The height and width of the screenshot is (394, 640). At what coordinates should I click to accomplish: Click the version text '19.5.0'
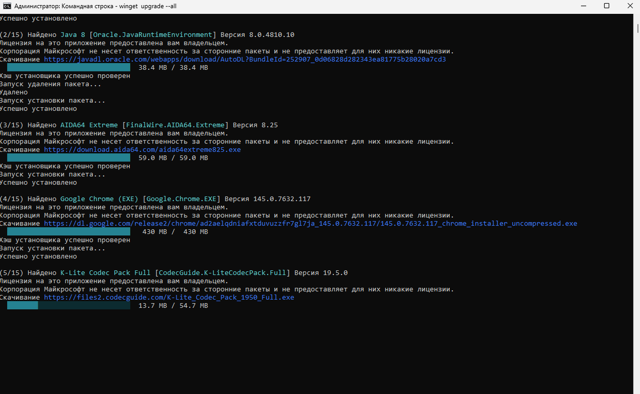point(335,273)
